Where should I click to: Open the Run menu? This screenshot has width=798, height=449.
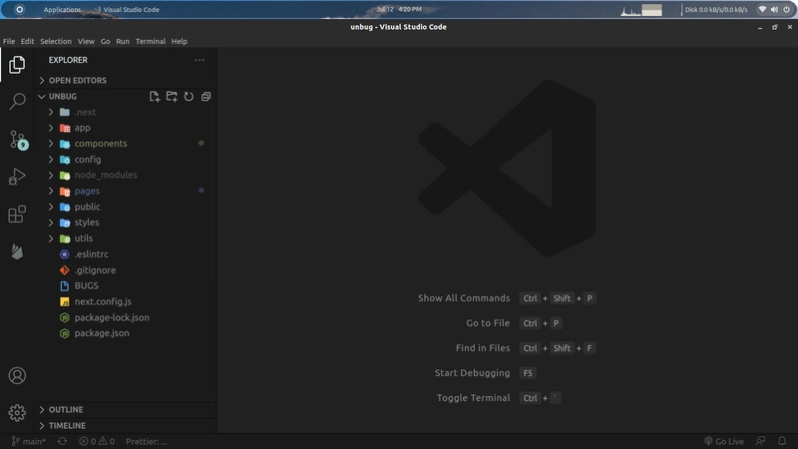(123, 41)
